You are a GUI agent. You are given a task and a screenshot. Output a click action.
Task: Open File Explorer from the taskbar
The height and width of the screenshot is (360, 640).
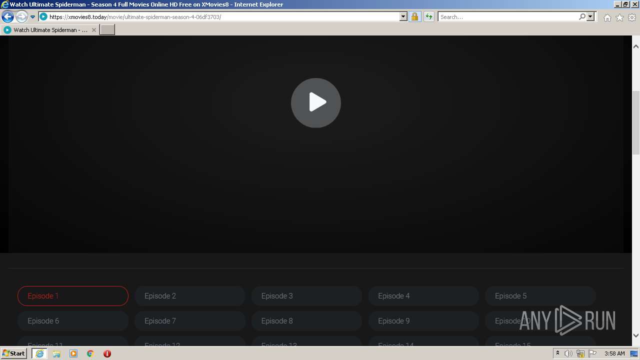[56, 353]
